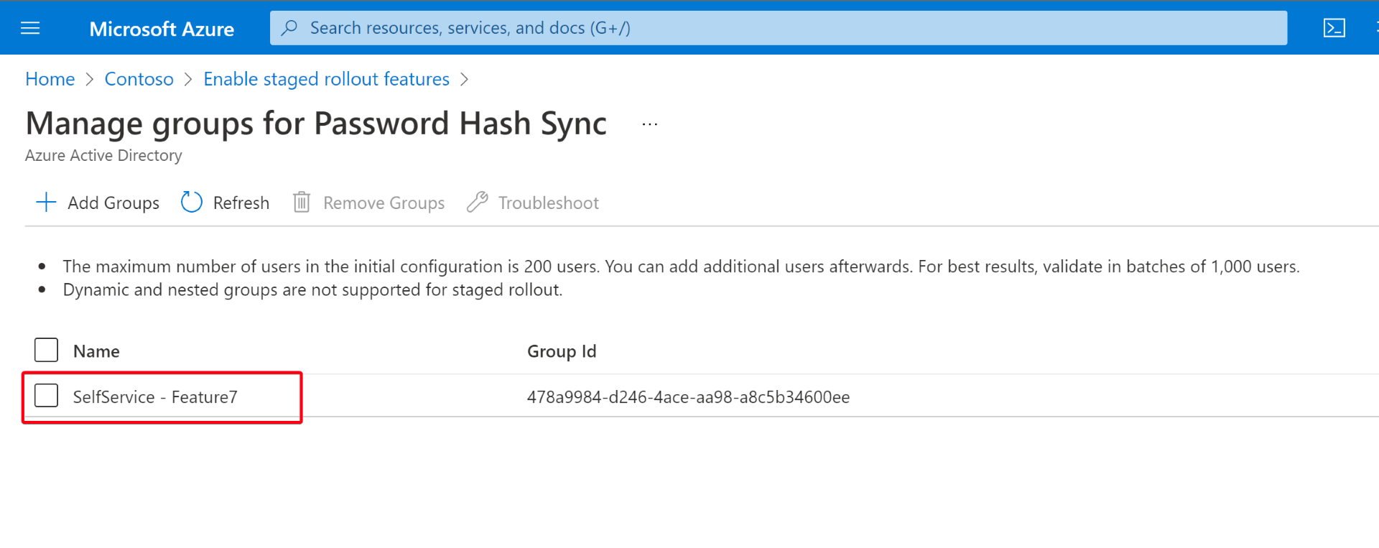
Task: Open the more options ellipsis beside title
Action: (650, 124)
